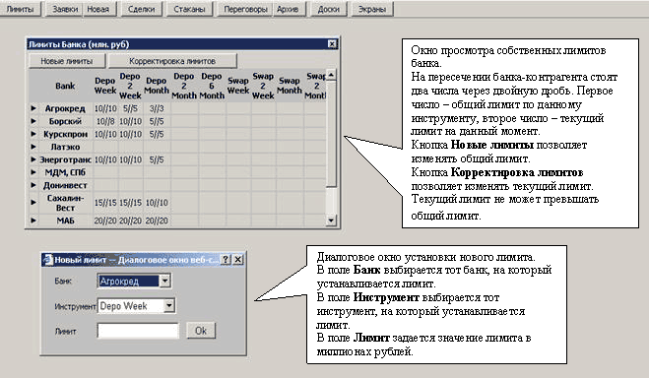This screenshot has width=649, height=378.
Task: Select the МДМ, СПб bank name cell
Action: click(65, 172)
